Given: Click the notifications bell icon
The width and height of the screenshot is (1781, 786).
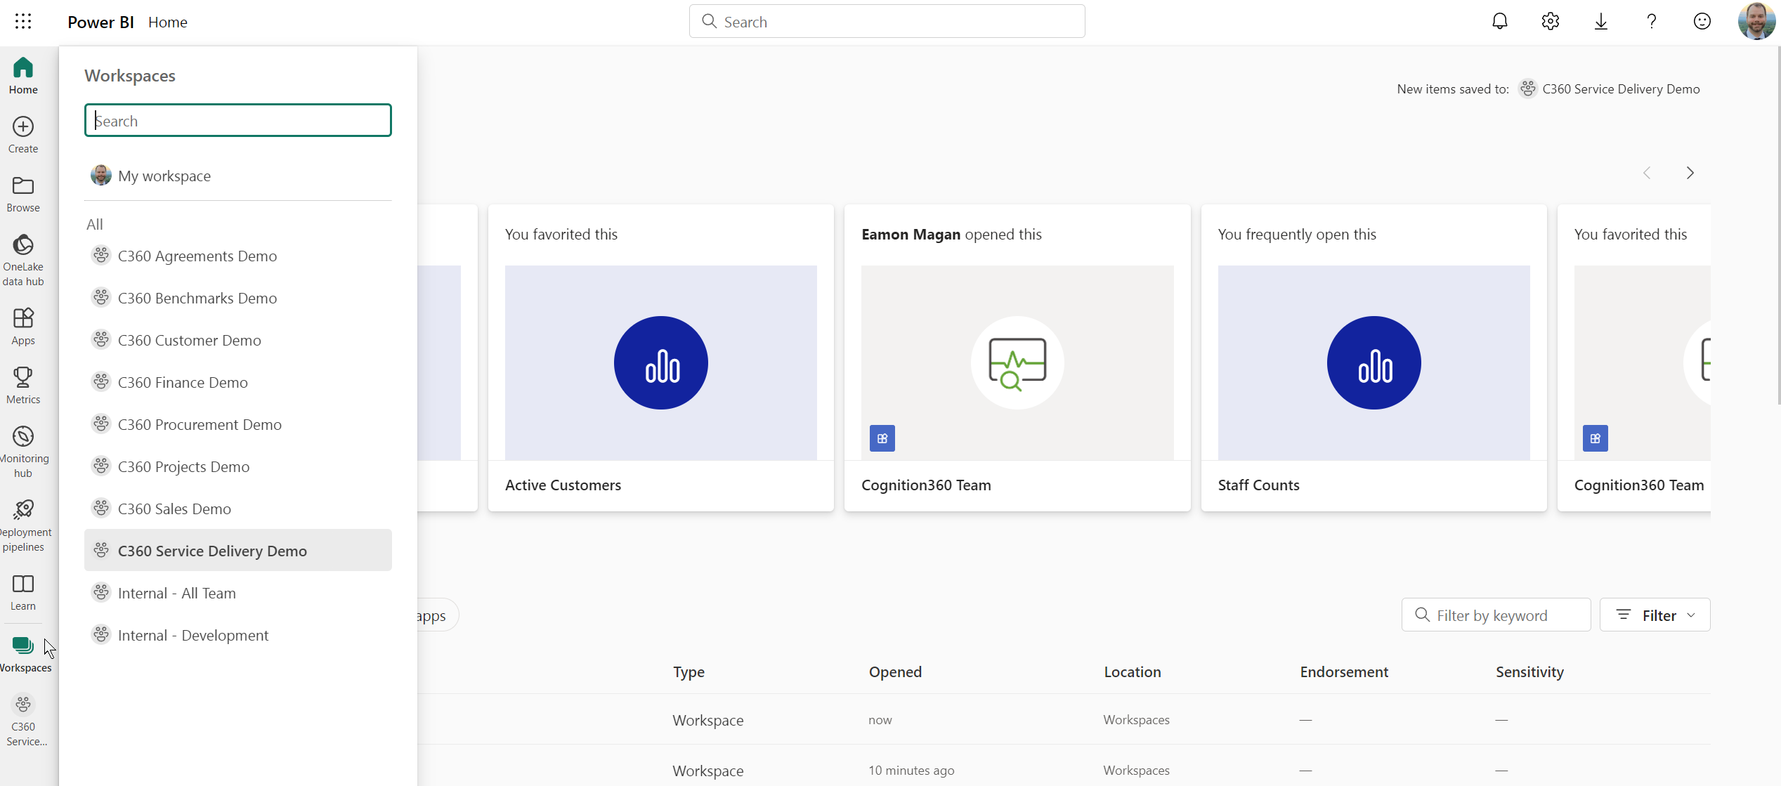Looking at the screenshot, I should pyautogui.click(x=1499, y=22).
